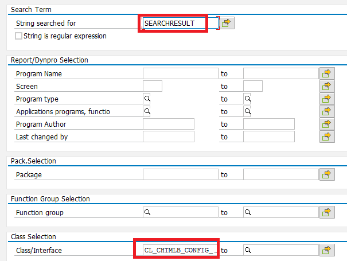The height and width of the screenshot is (261, 347).
Task: Open multiple selection for Package
Action: (x=327, y=174)
